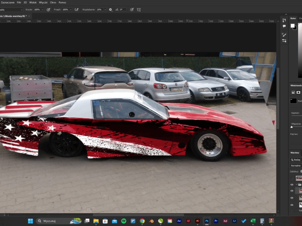Image resolution: width=302 pixels, height=226 pixels.
Task: Click the Wygładzanie 10% value field
Action: [x=100, y=10]
